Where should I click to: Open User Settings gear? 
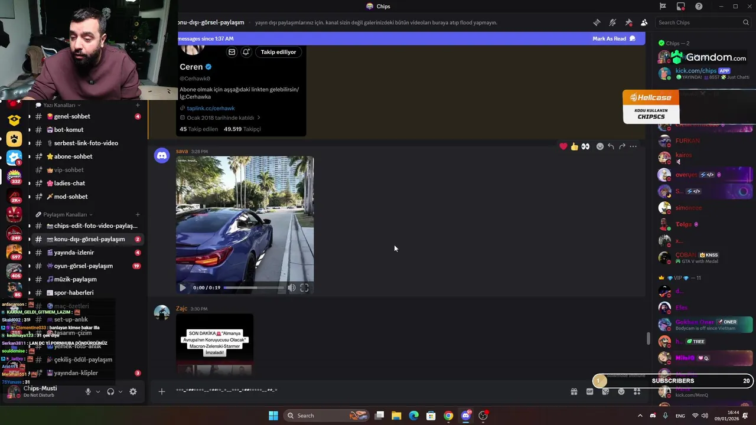click(x=133, y=391)
